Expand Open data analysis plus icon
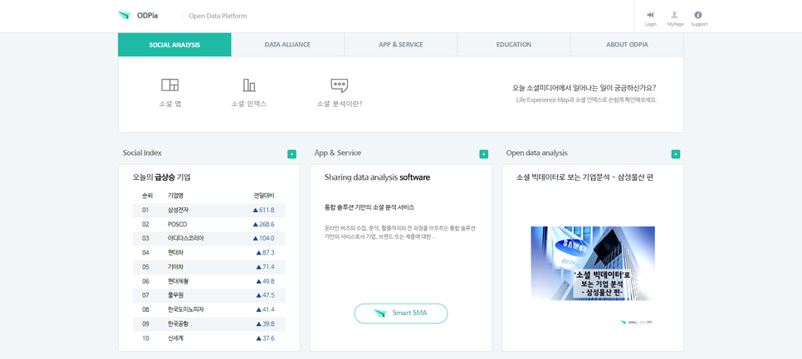This screenshot has height=359, width=802. click(x=675, y=154)
